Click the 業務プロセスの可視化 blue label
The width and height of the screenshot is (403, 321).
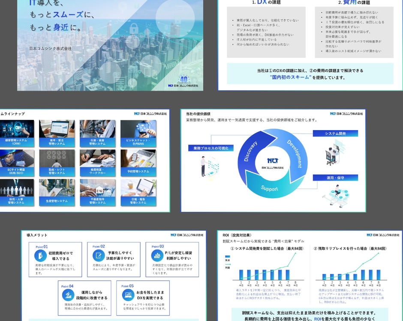click(211, 148)
